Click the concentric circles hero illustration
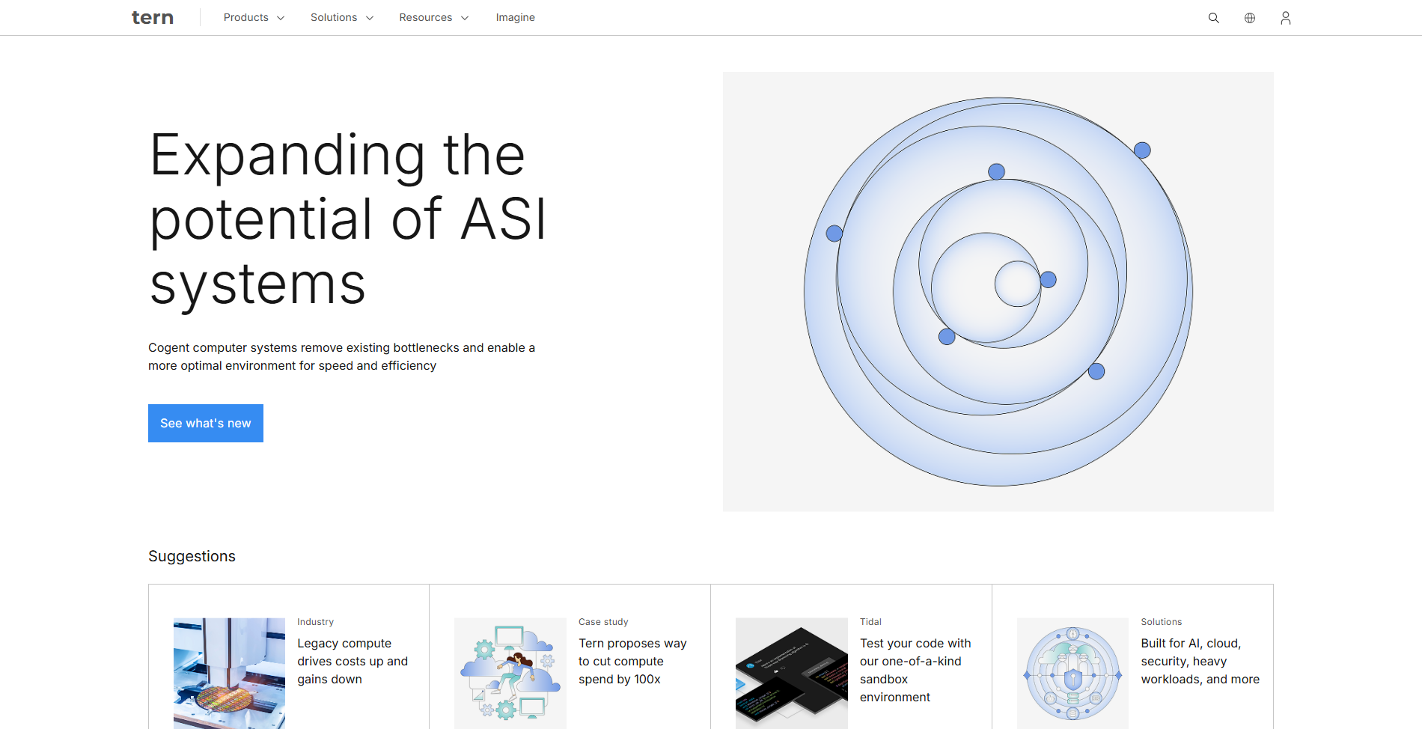The image size is (1422, 729). [x=998, y=292]
